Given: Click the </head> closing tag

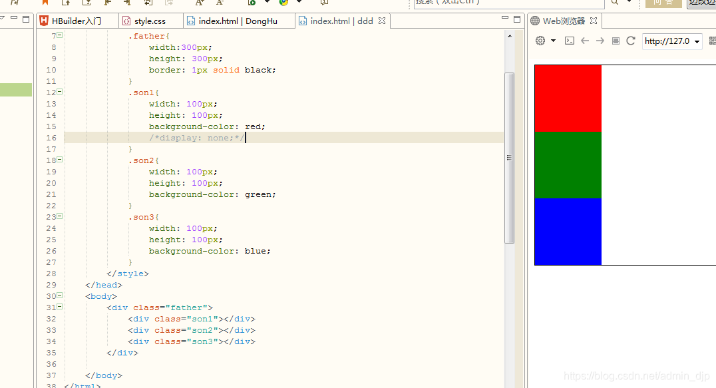Looking at the screenshot, I should pyautogui.click(x=104, y=285).
